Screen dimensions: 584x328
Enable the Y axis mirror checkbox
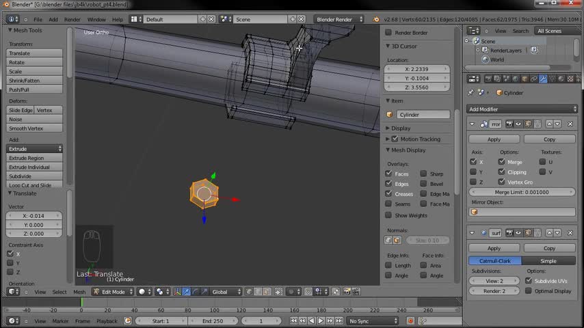pos(473,172)
